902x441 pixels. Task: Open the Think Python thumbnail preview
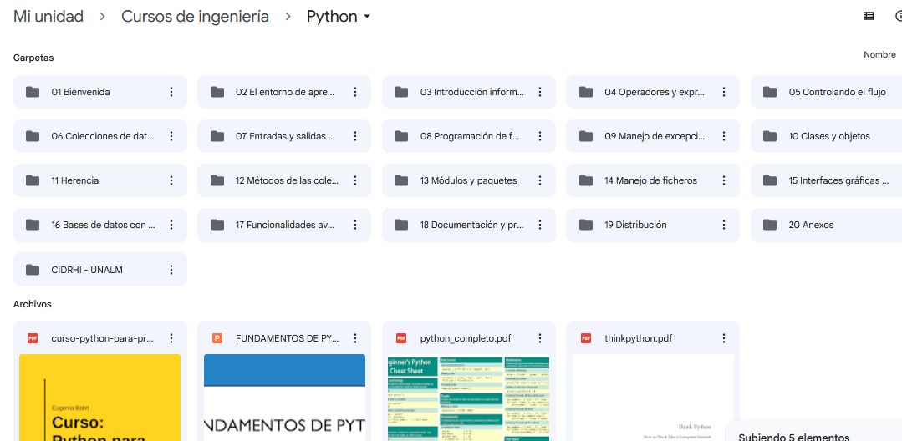pos(653,398)
